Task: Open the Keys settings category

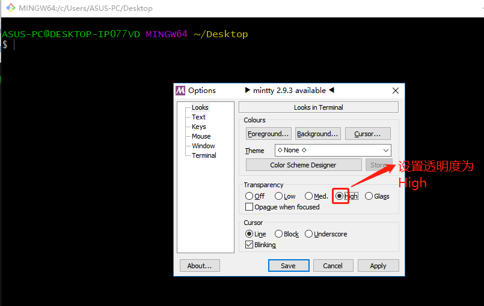Action: point(198,127)
